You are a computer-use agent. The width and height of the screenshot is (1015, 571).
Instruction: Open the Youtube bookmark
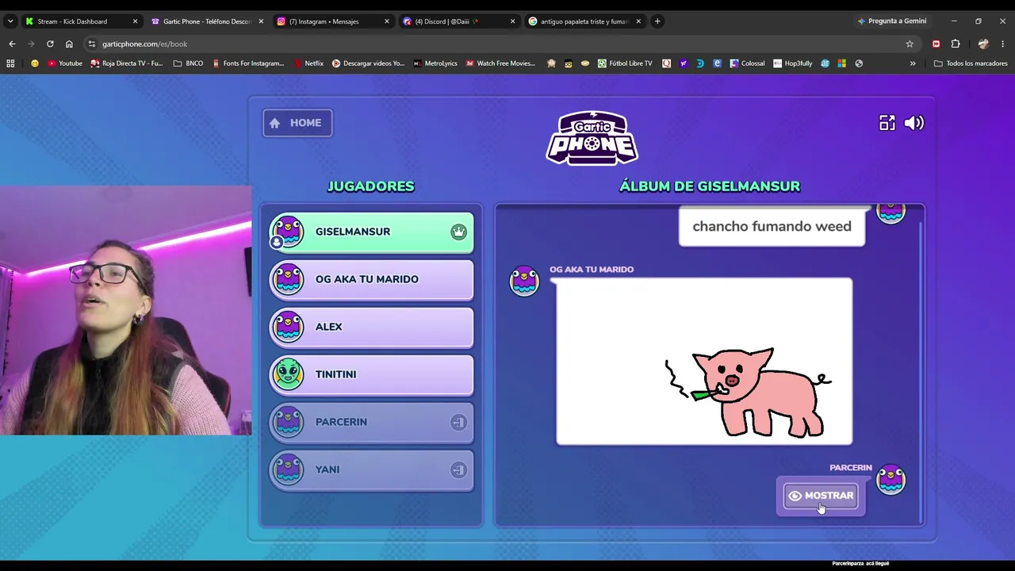tap(65, 63)
